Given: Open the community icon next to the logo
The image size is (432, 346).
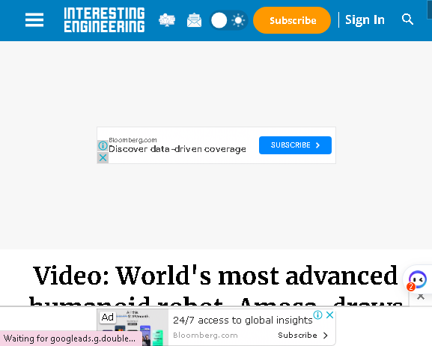Looking at the screenshot, I should pos(167,20).
